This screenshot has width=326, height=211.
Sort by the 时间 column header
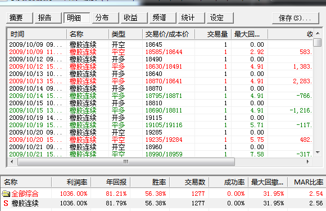pos(37,34)
